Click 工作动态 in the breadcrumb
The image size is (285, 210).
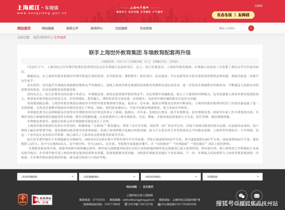coord(60,37)
